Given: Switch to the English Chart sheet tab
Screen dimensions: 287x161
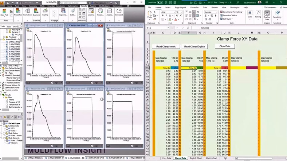Looking at the screenshot, I should coord(196,158).
